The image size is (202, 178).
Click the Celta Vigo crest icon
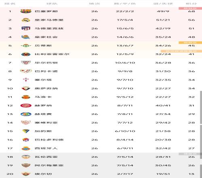click(26, 80)
